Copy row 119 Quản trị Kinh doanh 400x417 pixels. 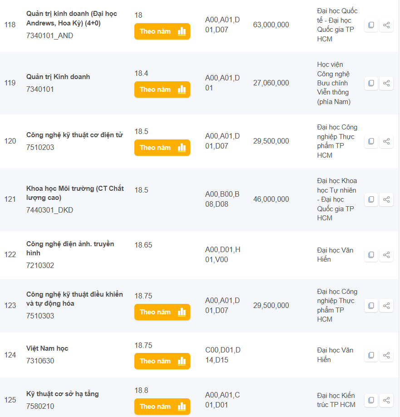point(371,83)
